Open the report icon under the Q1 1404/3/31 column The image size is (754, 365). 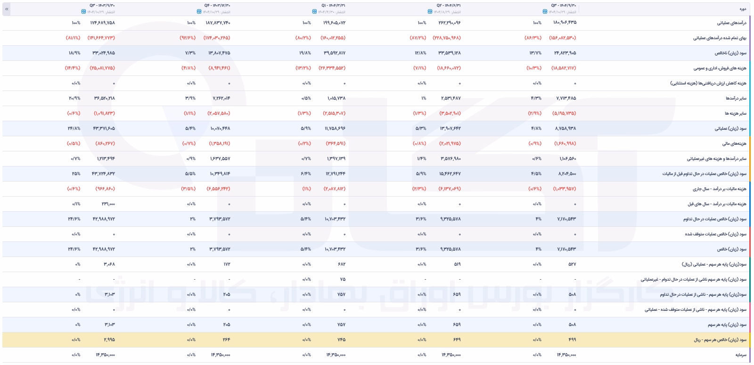point(314,12)
